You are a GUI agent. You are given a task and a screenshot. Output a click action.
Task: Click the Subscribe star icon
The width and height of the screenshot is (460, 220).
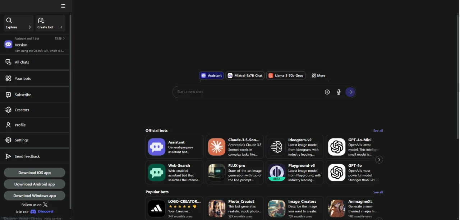coord(8,95)
